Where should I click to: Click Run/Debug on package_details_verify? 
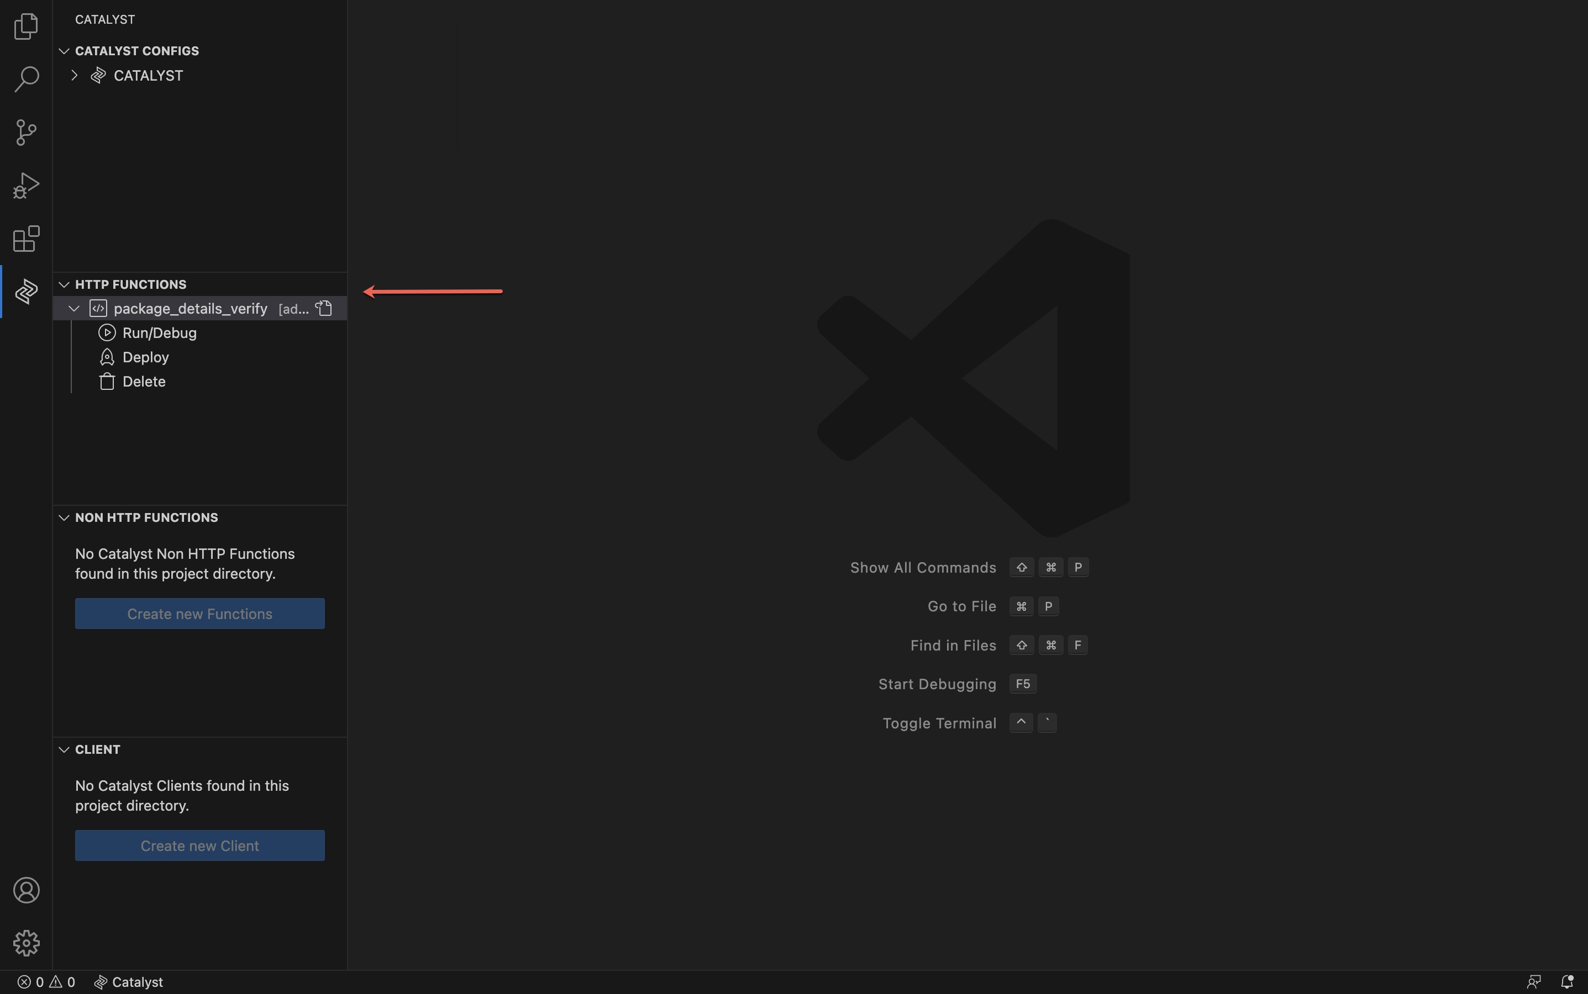[158, 332]
